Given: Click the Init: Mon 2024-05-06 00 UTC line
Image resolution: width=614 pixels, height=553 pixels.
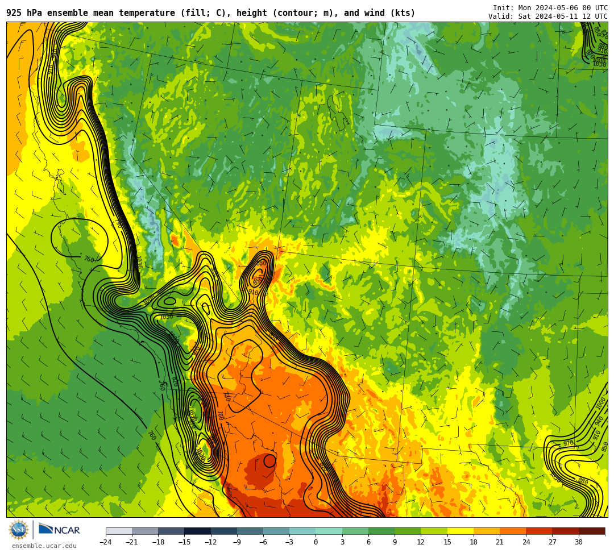Looking at the screenshot, I should 550,8.
